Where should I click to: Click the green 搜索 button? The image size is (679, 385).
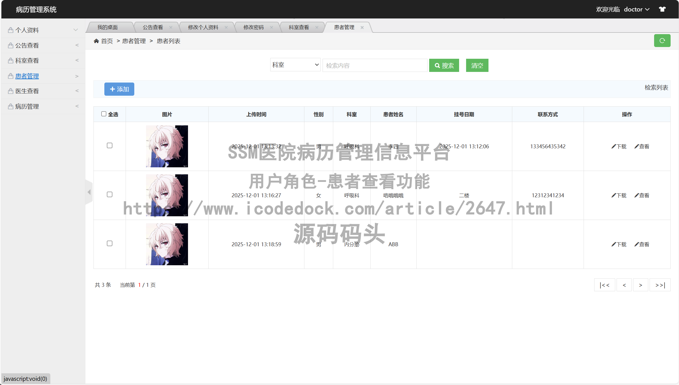pos(444,65)
